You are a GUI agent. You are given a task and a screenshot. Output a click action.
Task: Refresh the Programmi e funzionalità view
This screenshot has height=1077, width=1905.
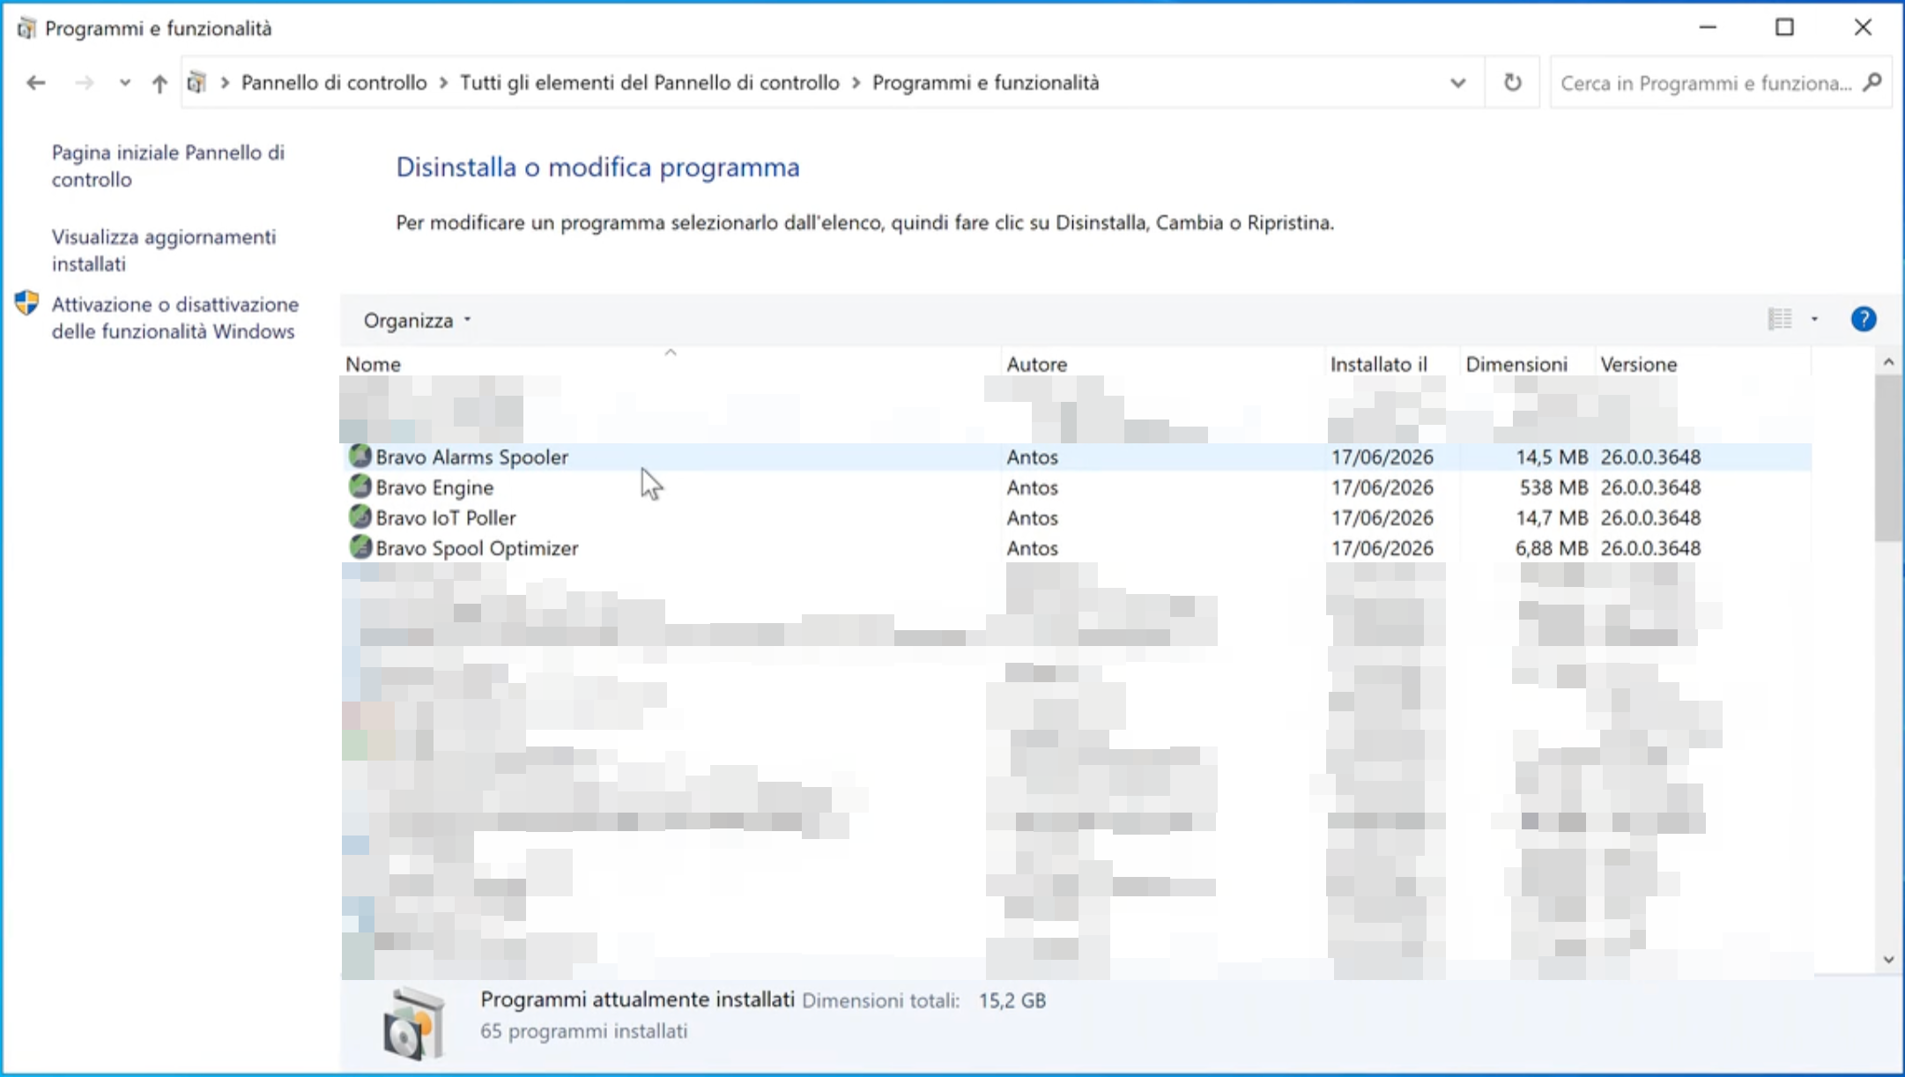click(1512, 83)
